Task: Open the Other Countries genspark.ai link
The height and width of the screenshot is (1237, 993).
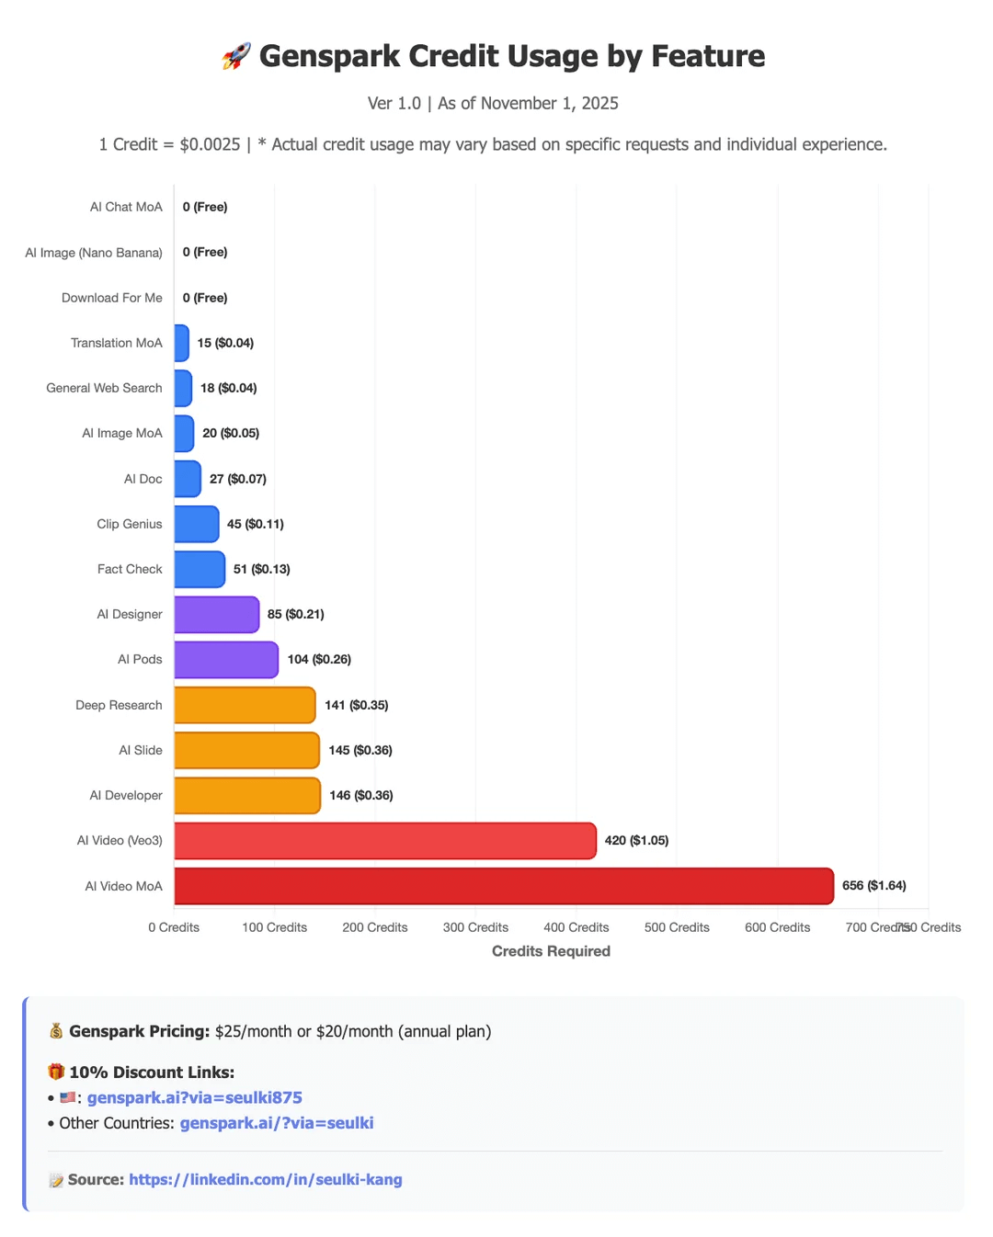Action: point(276,1123)
